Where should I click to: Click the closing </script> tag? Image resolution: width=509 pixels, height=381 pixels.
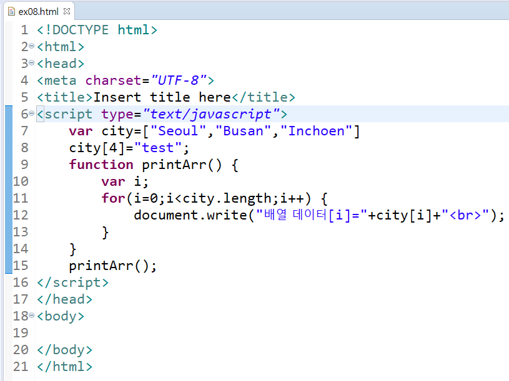coord(72,282)
